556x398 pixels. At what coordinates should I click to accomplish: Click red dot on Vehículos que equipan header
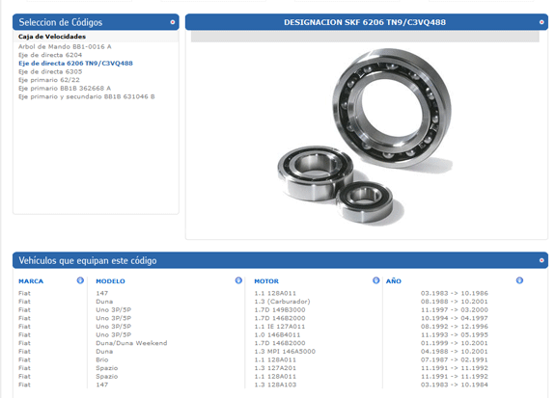point(542,260)
